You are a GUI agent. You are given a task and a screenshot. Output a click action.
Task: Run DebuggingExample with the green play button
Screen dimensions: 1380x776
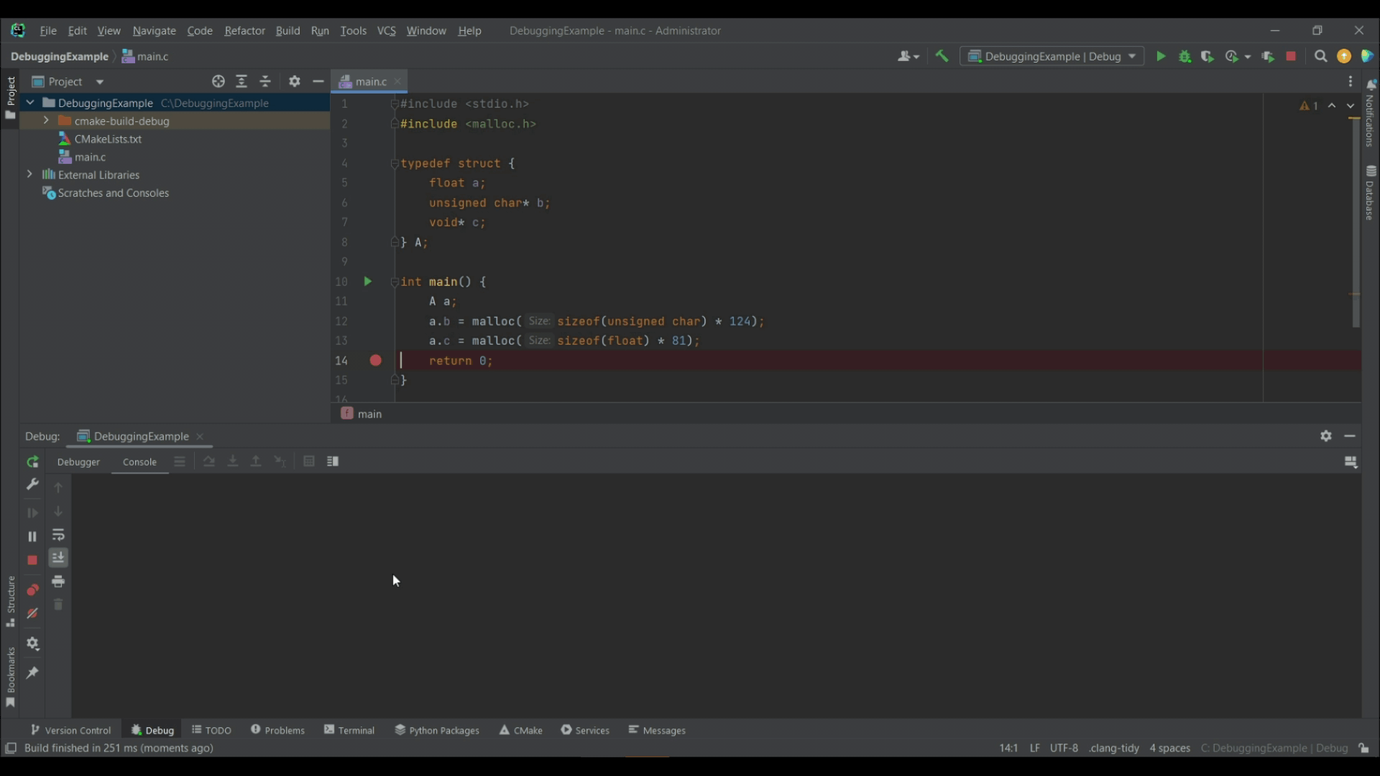(x=1160, y=56)
